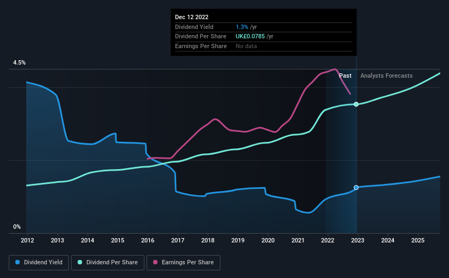Select the blue yield data point at 2023
Image resolution: width=449 pixels, height=278 pixels.
coord(356,188)
